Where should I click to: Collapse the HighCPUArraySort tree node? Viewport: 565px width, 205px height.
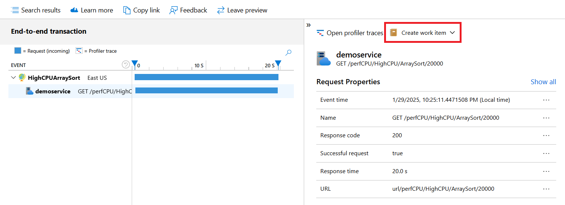(x=14, y=78)
